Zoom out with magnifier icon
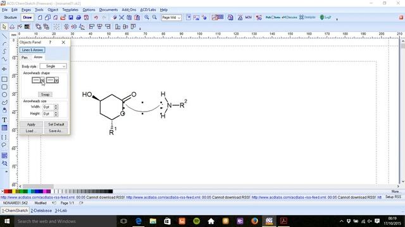This screenshot has height=227, width=405. pos(154,18)
